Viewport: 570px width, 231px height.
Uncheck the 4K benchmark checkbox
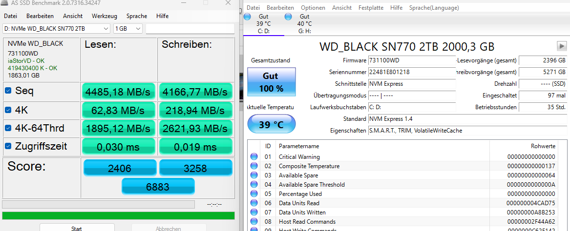8,110
